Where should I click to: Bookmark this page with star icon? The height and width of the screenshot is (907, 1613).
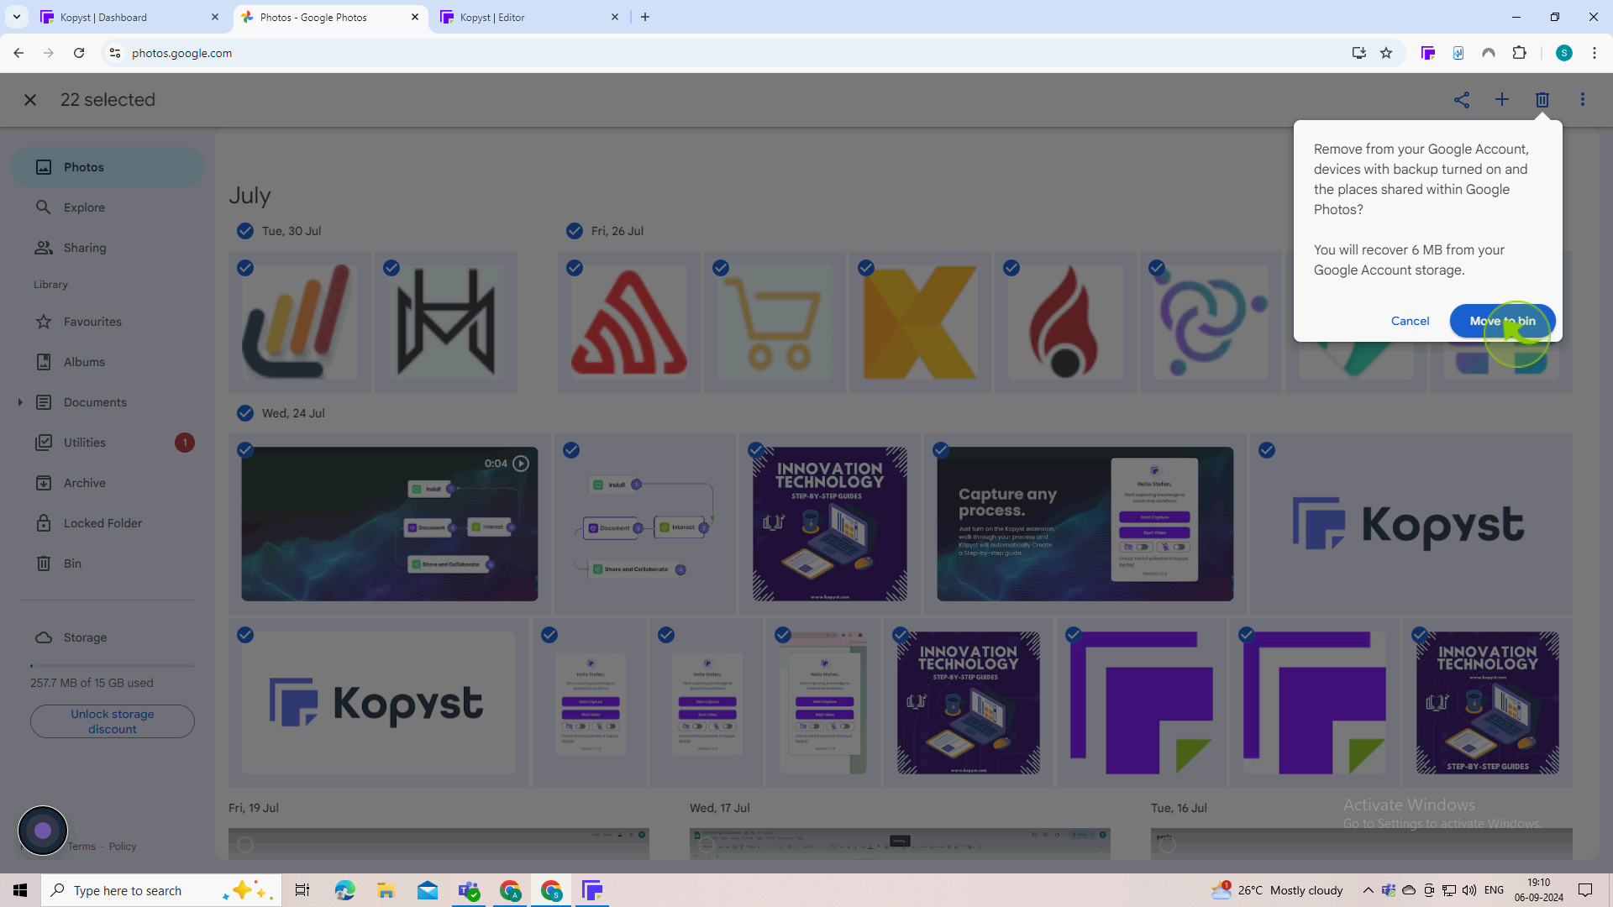coord(1386,53)
